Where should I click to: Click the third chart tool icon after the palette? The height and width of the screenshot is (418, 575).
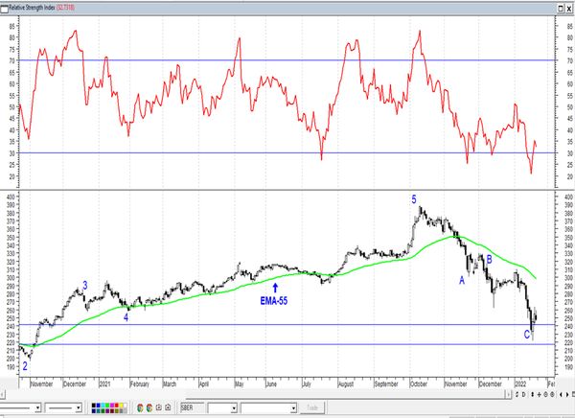point(159,407)
